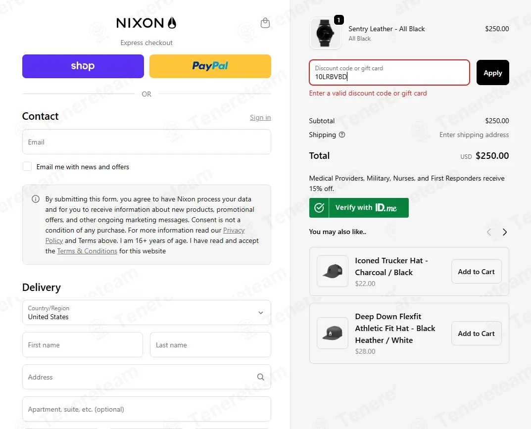
Task: Tick Email me with news and offers
Action: pyautogui.click(x=27, y=167)
